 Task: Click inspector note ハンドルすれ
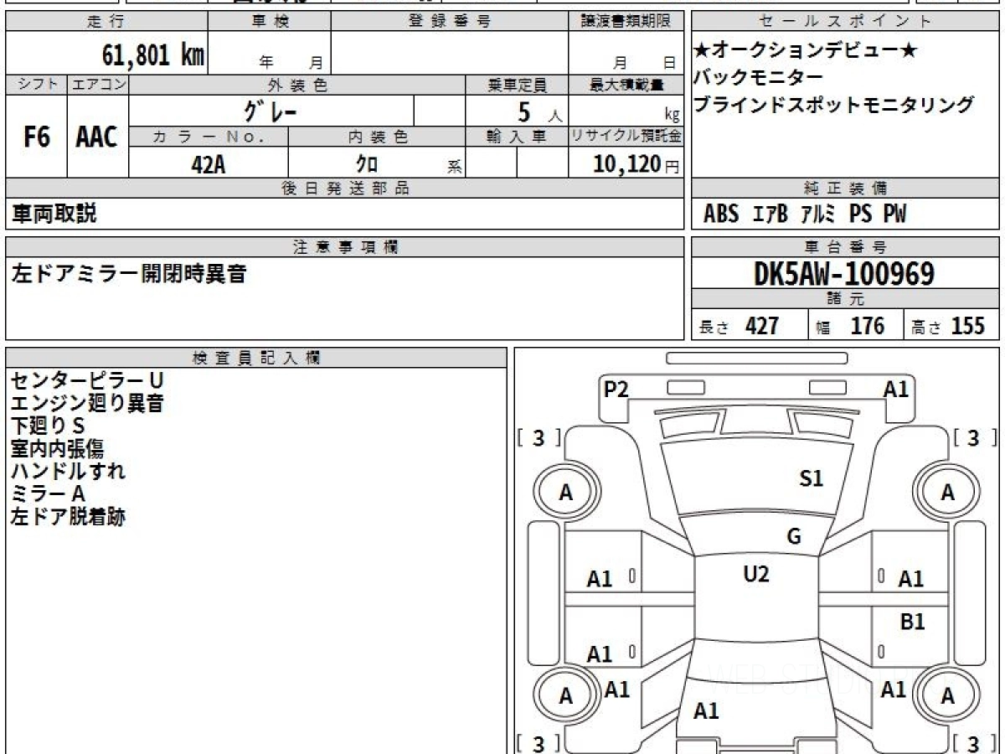tap(68, 471)
